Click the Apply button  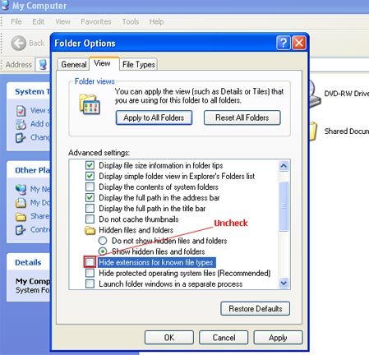(278, 338)
